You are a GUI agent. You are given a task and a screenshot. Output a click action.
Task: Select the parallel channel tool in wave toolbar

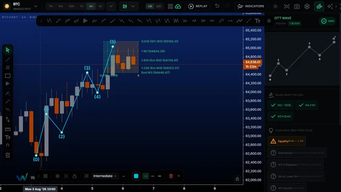[x=221, y=21]
